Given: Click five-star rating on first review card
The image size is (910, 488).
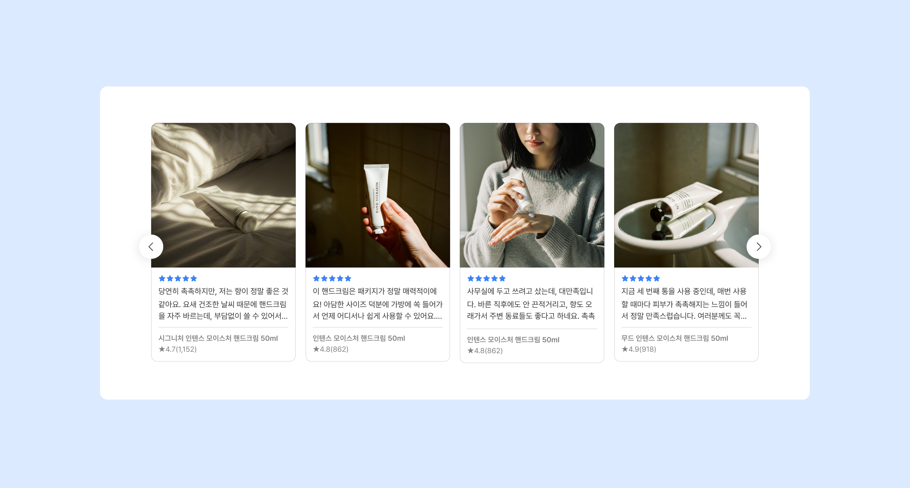Looking at the screenshot, I should [x=178, y=279].
